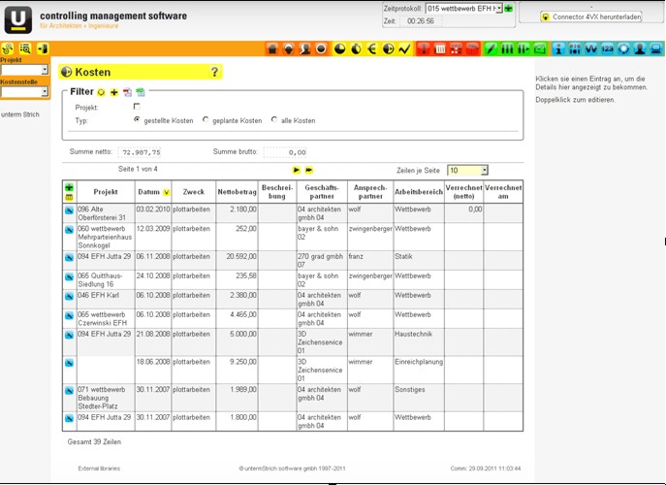The image size is (666, 485).
Task: Click the blue ring-shaped toolbar icon
Action: pos(623,48)
